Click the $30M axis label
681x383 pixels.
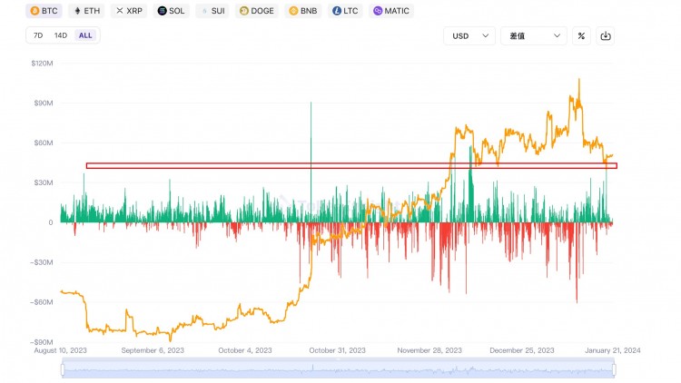click(x=44, y=182)
